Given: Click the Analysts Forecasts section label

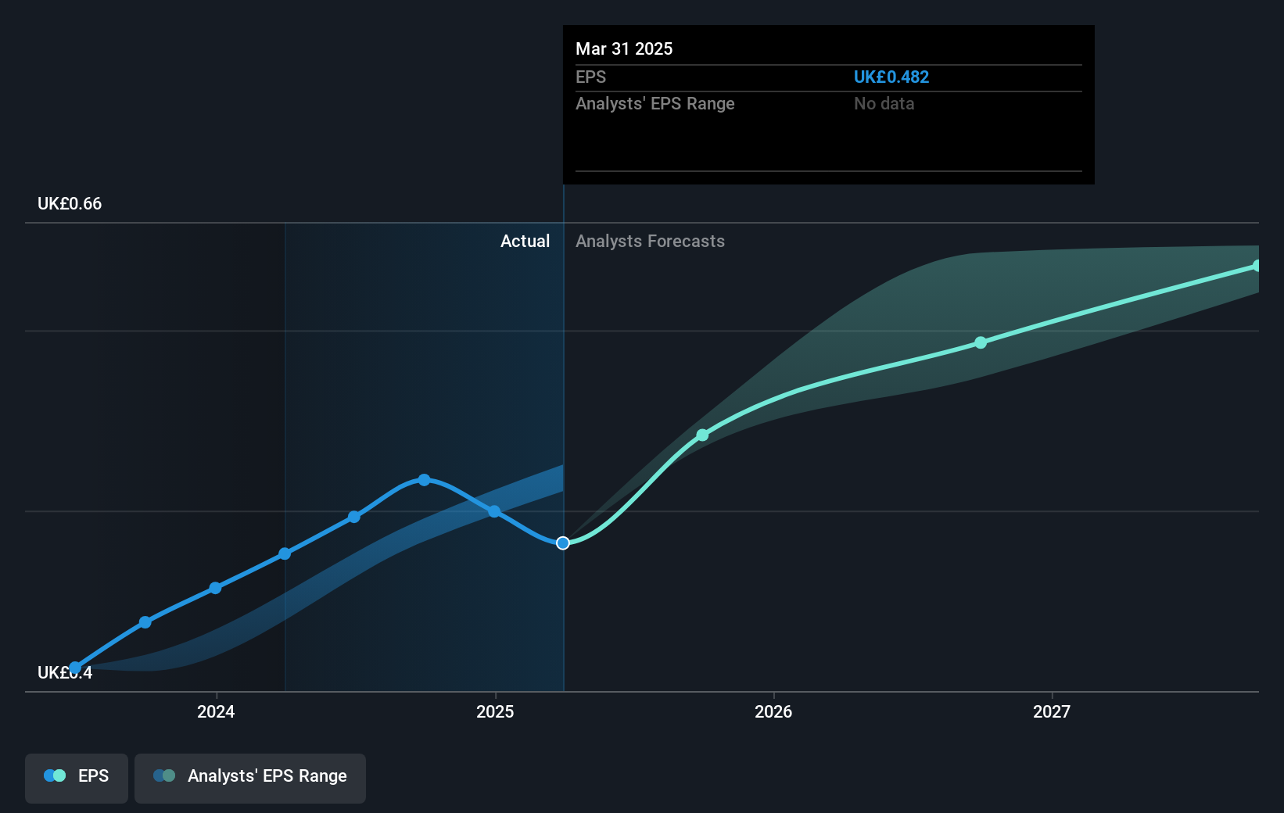Looking at the screenshot, I should (650, 242).
